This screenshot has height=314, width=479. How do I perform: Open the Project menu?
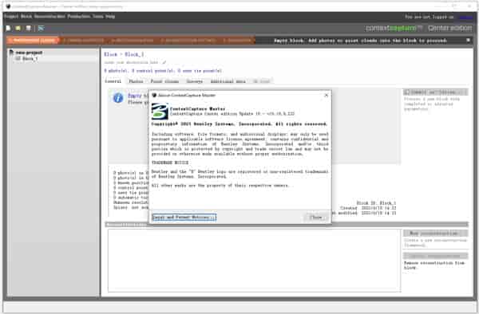tap(11, 17)
